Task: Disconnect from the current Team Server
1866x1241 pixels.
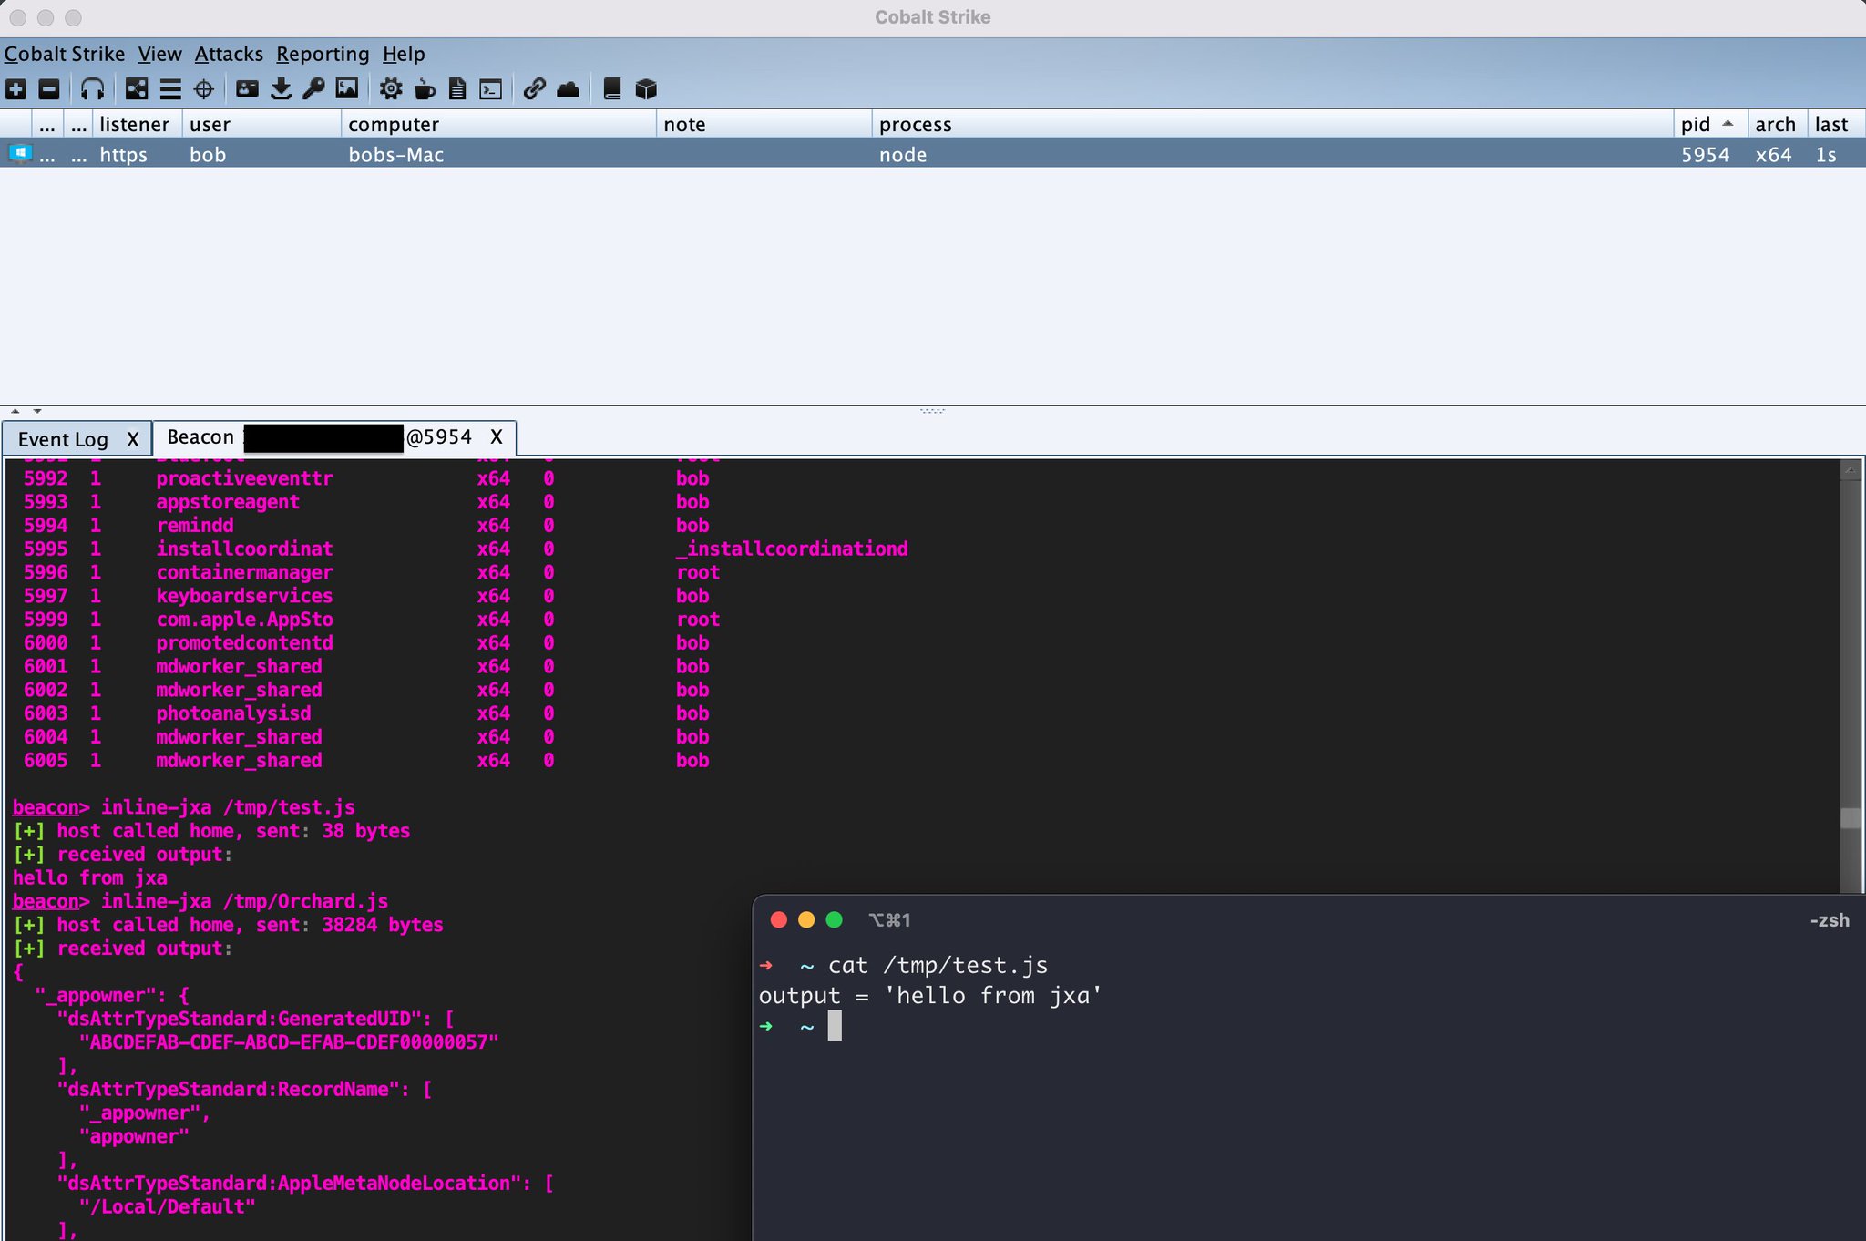Action: [x=49, y=88]
